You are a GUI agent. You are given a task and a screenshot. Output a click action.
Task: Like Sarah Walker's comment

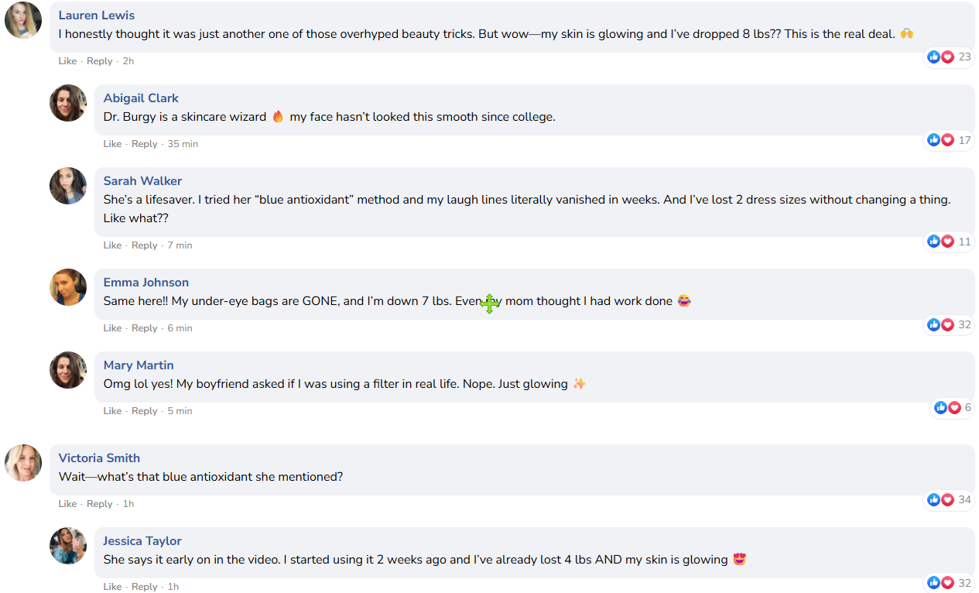pos(112,245)
